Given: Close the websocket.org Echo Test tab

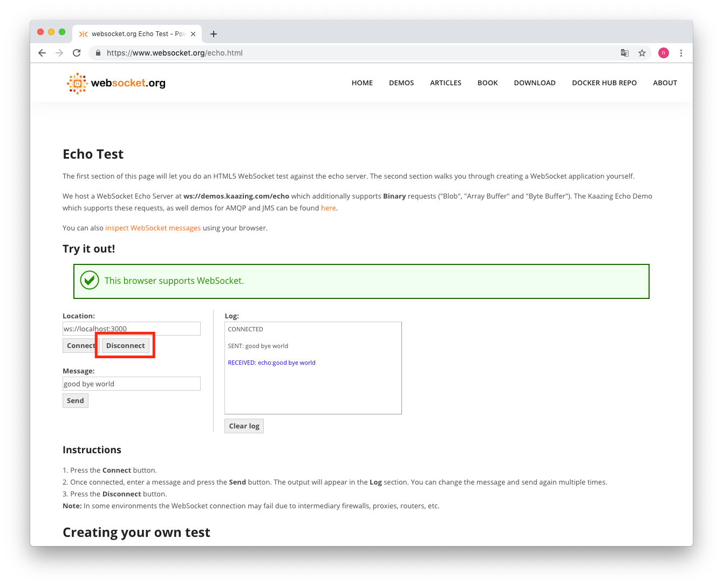Looking at the screenshot, I should (193, 34).
